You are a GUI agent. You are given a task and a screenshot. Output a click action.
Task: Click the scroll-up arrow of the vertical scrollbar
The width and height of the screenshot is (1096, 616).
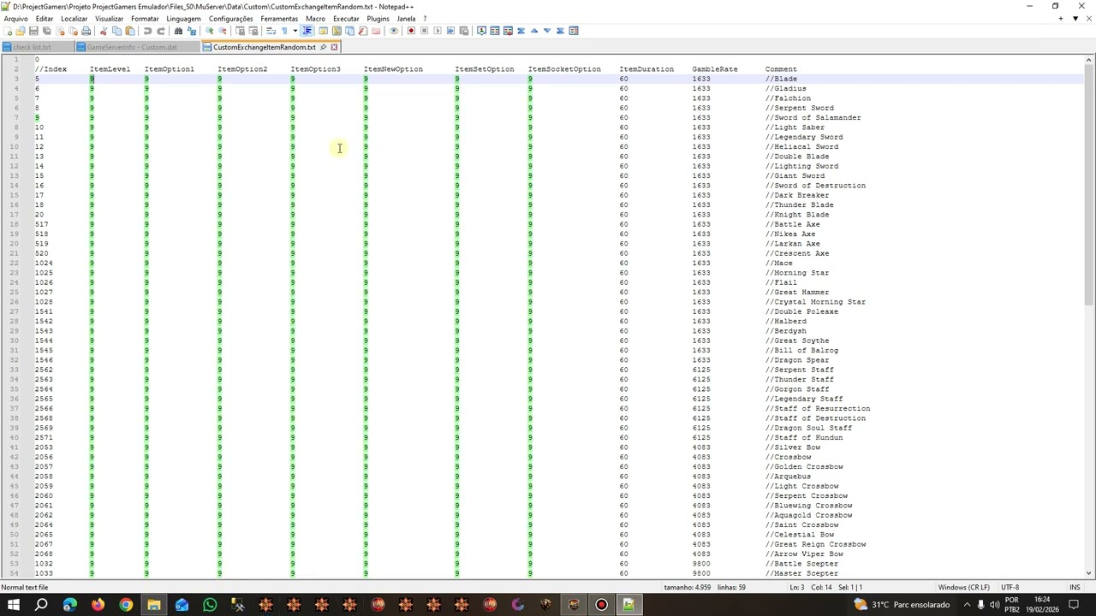(x=1089, y=60)
